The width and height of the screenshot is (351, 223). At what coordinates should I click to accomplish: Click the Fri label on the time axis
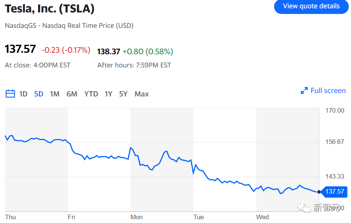(71, 217)
